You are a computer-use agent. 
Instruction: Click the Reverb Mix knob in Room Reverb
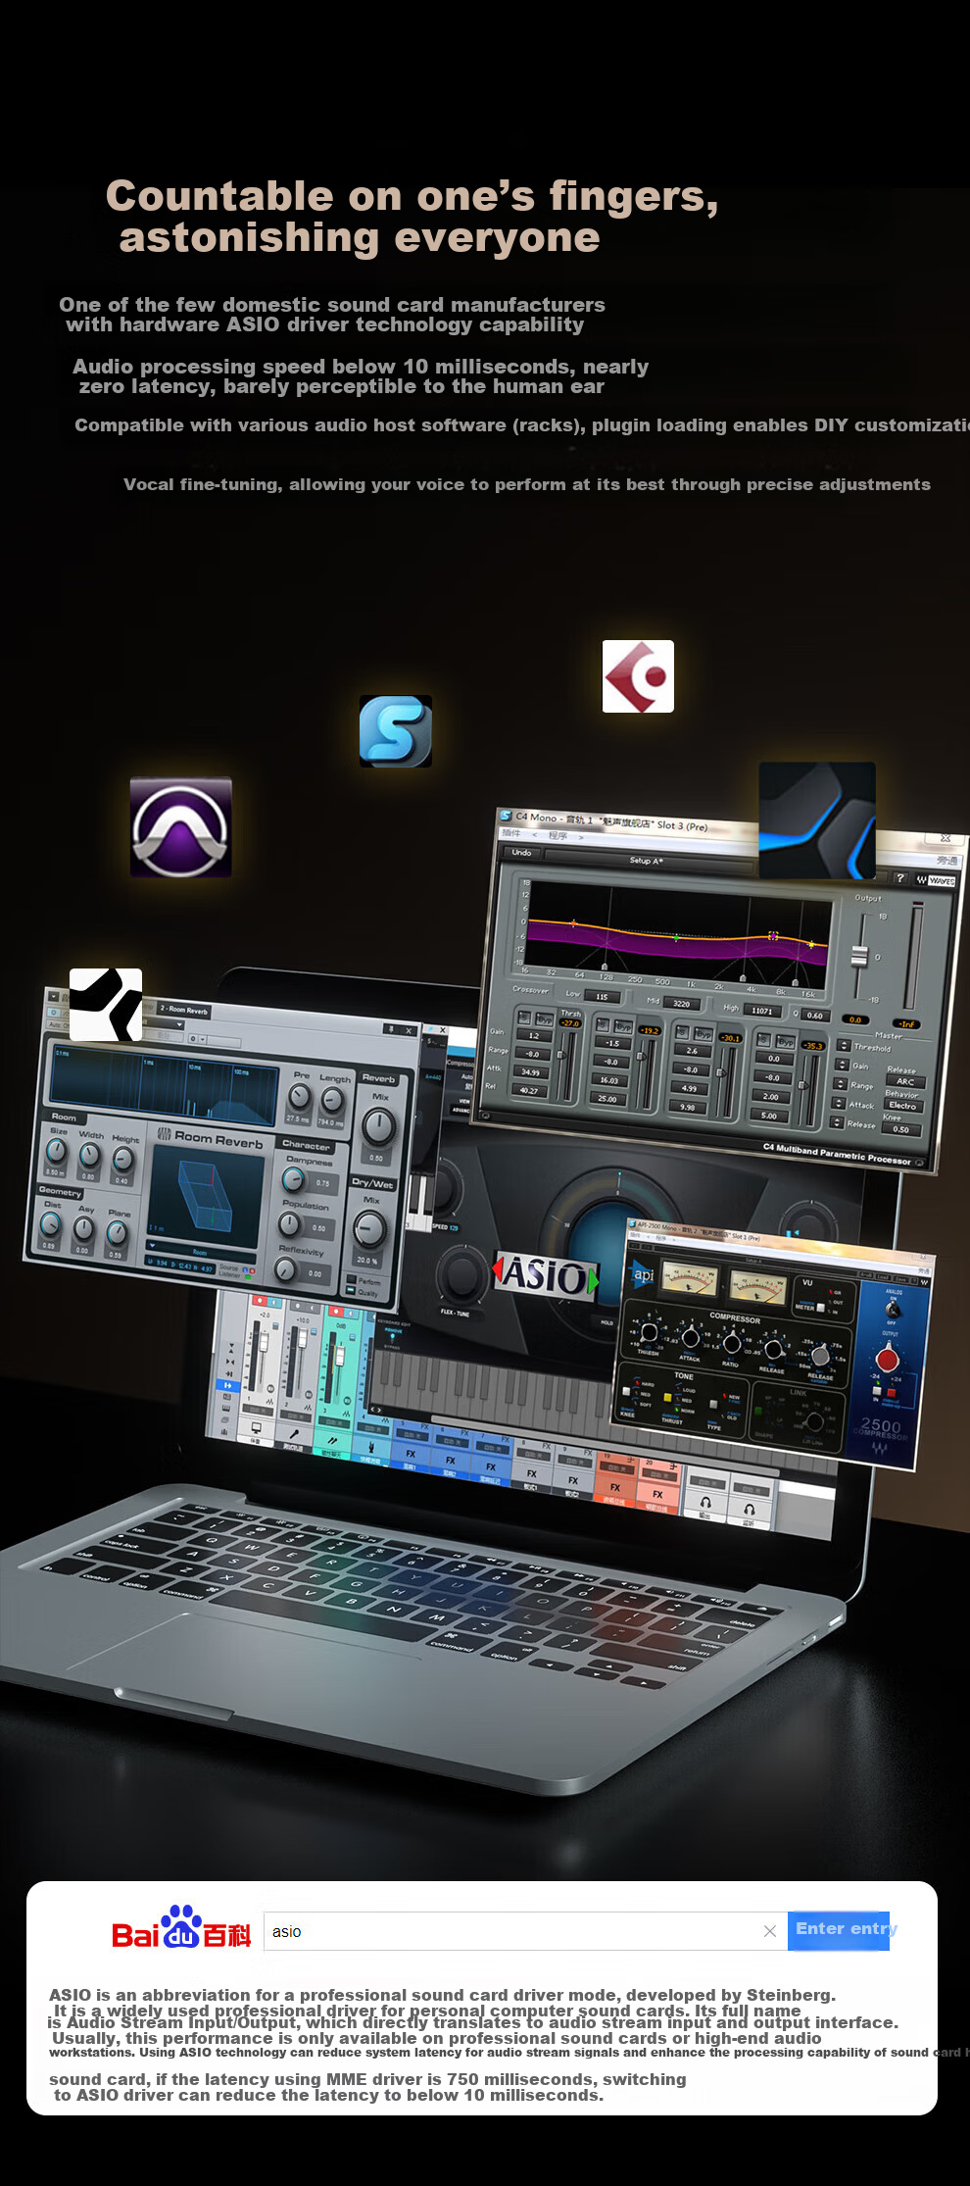pos(378,1126)
